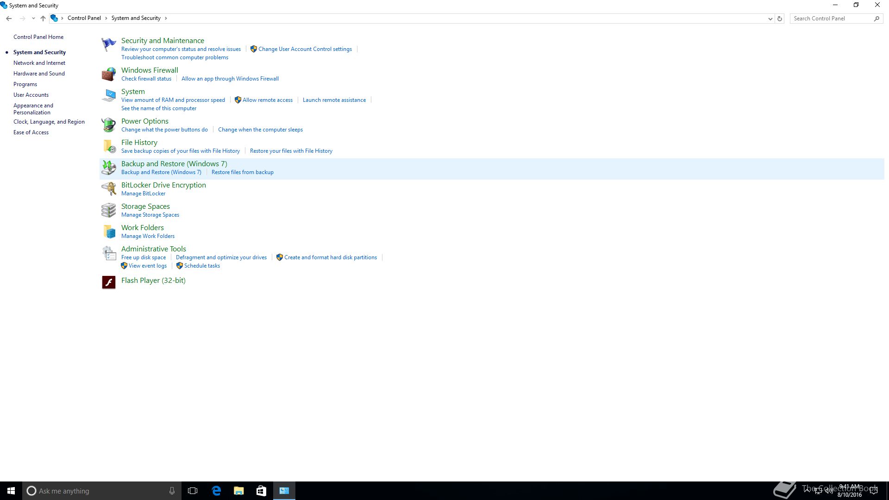
Task: Click the Control Panel taskbar icon
Action: (284, 491)
